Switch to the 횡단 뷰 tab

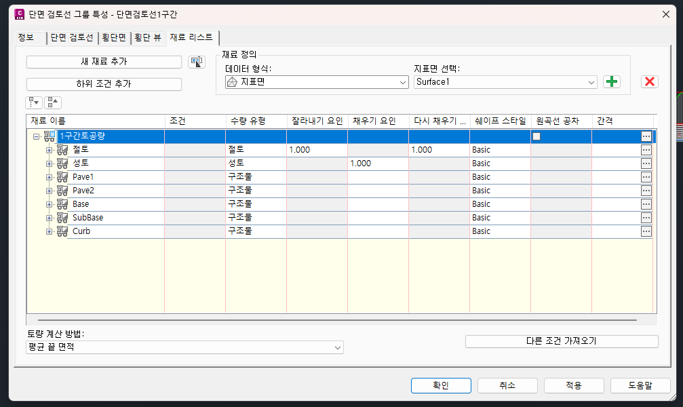click(148, 38)
